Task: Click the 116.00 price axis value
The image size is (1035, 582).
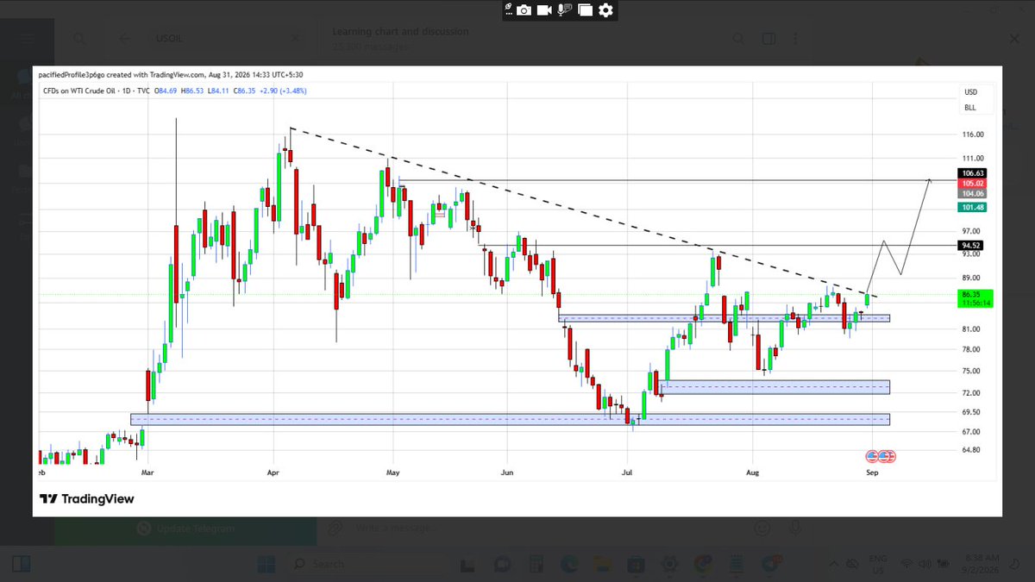Action: (x=973, y=135)
